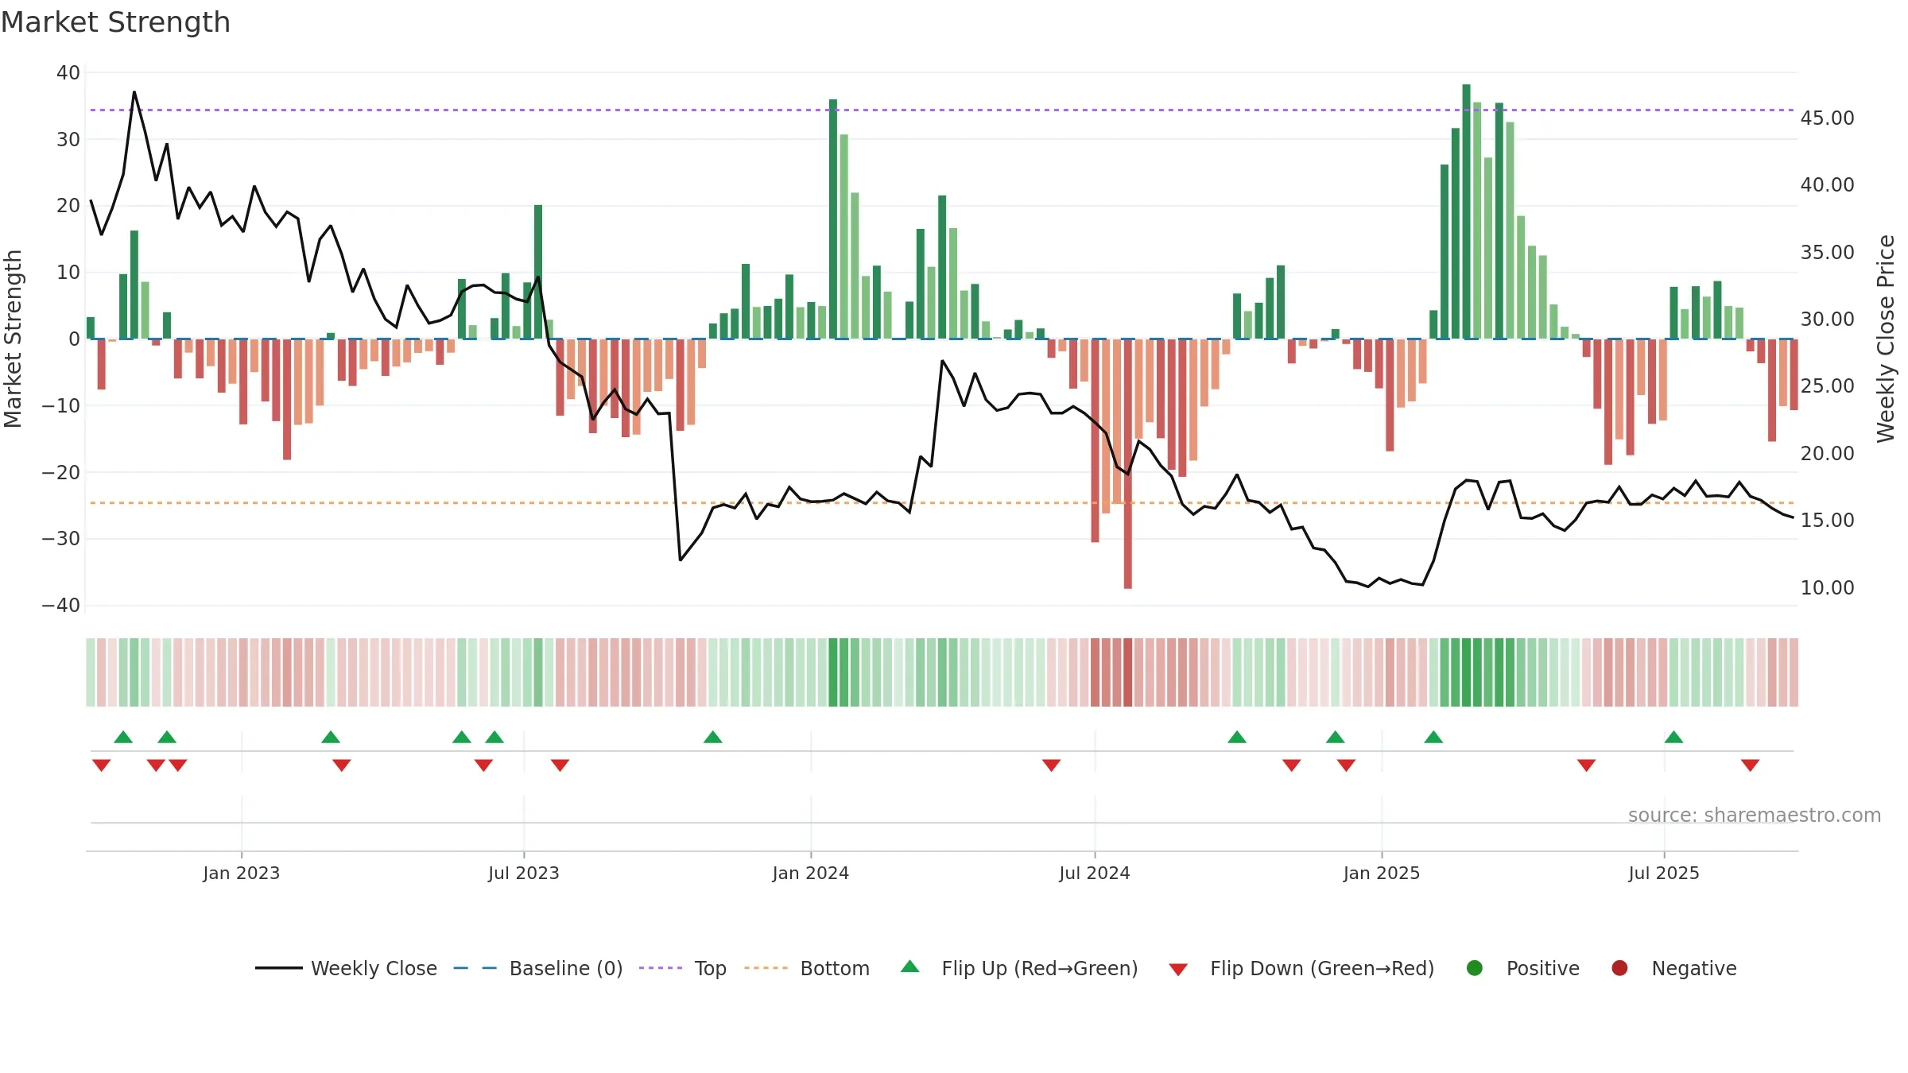
Task: Click the Jan 2024 x-axis label
Action: tap(811, 873)
